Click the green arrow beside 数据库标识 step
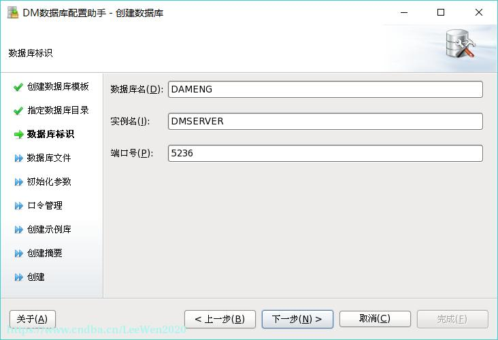Image resolution: width=498 pixels, height=340 pixels. [19, 134]
